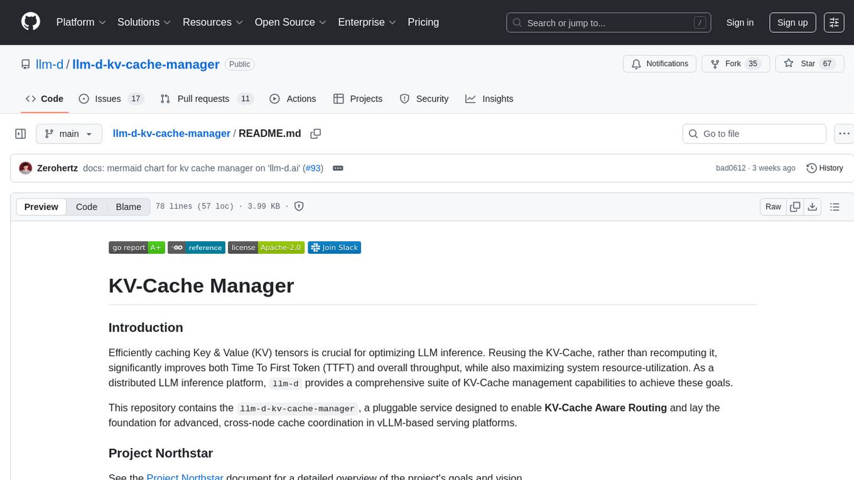Image resolution: width=854 pixels, height=480 pixels.
Task: Focus the Go to file input
Action: pos(754,134)
